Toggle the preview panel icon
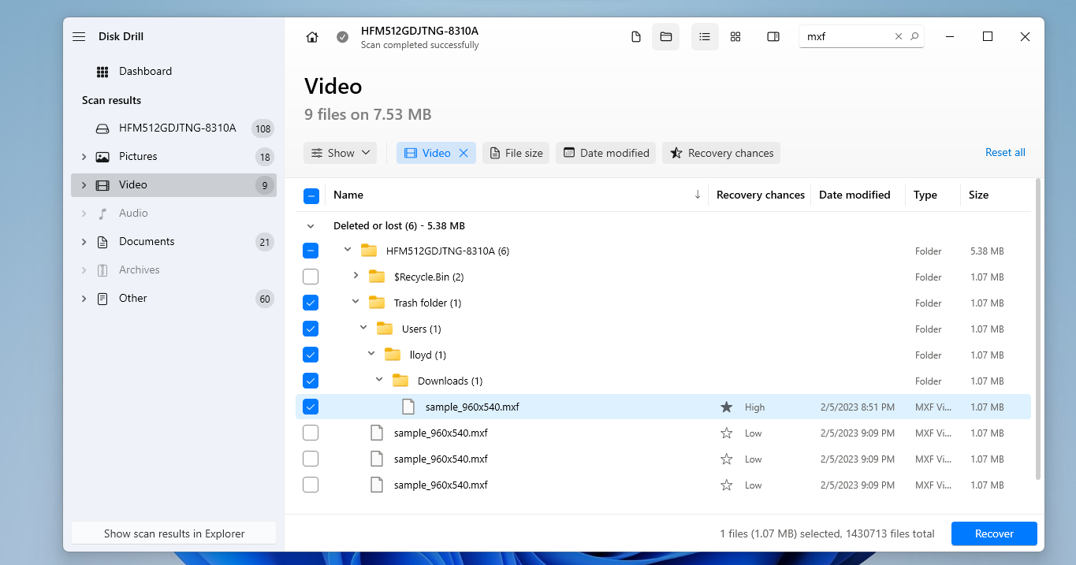Viewport: 1076px width, 565px height. (773, 37)
